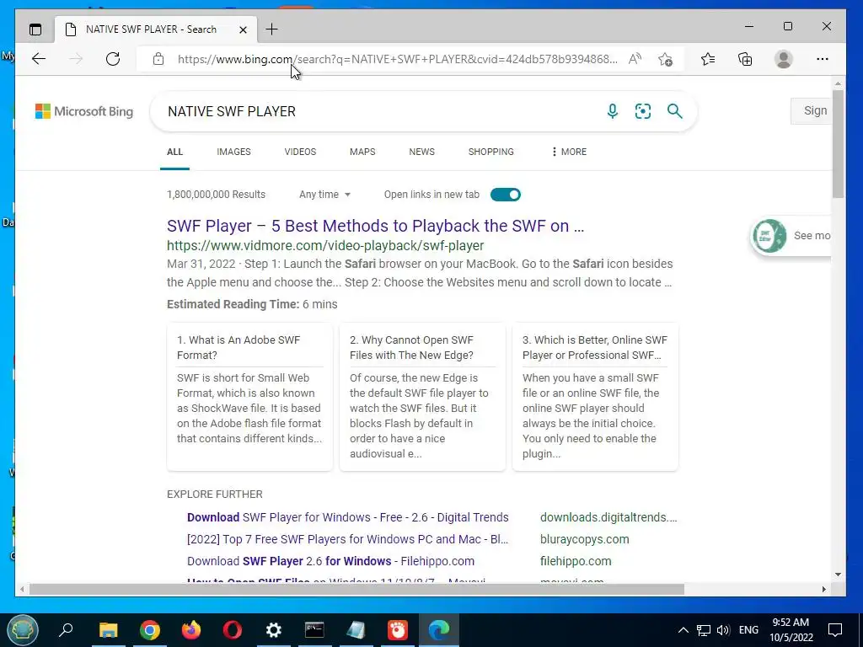Activate Read aloud icon in address bar

pos(635,59)
